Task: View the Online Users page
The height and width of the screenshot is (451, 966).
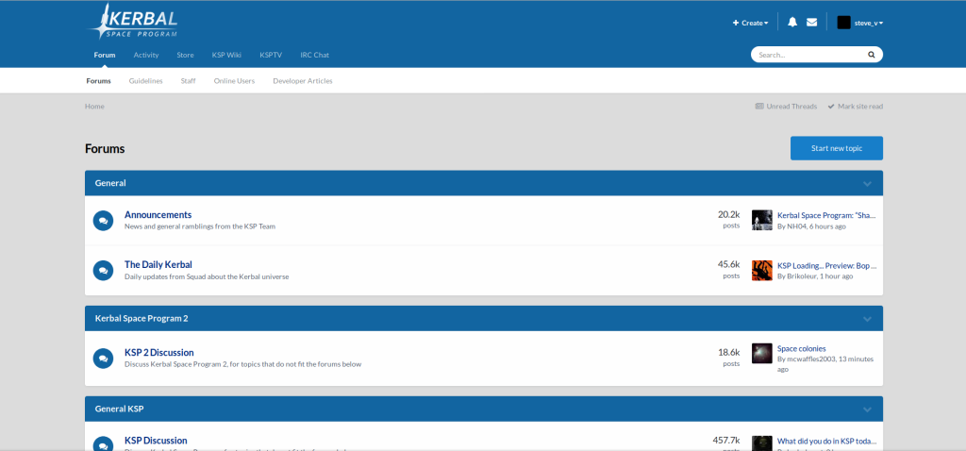Action: point(234,81)
